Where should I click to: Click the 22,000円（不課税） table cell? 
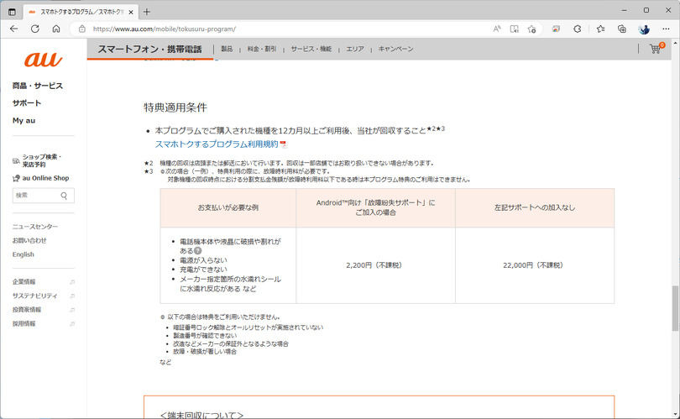coord(533,265)
